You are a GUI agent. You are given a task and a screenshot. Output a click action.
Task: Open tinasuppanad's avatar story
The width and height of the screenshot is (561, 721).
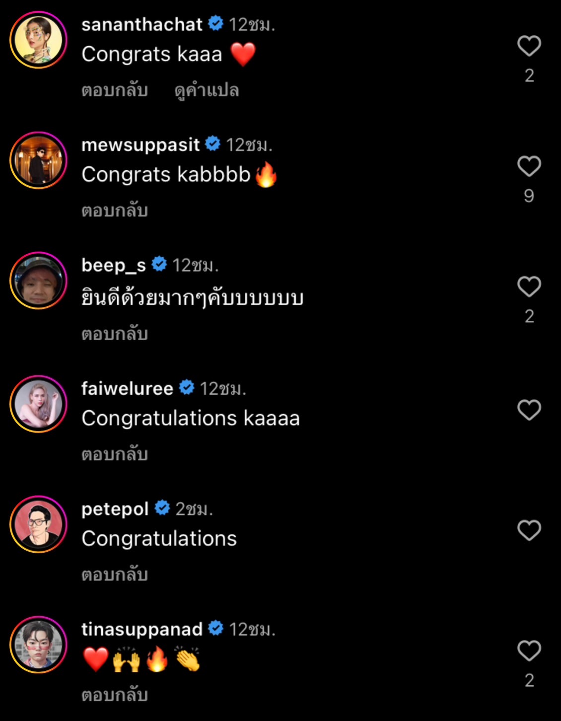(x=38, y=645)
